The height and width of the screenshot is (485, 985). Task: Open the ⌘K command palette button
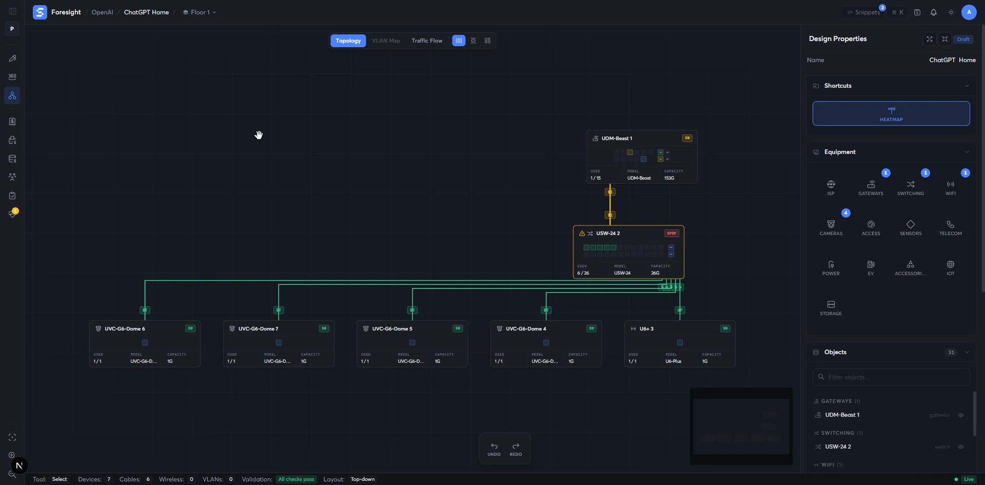pos(898,12)
